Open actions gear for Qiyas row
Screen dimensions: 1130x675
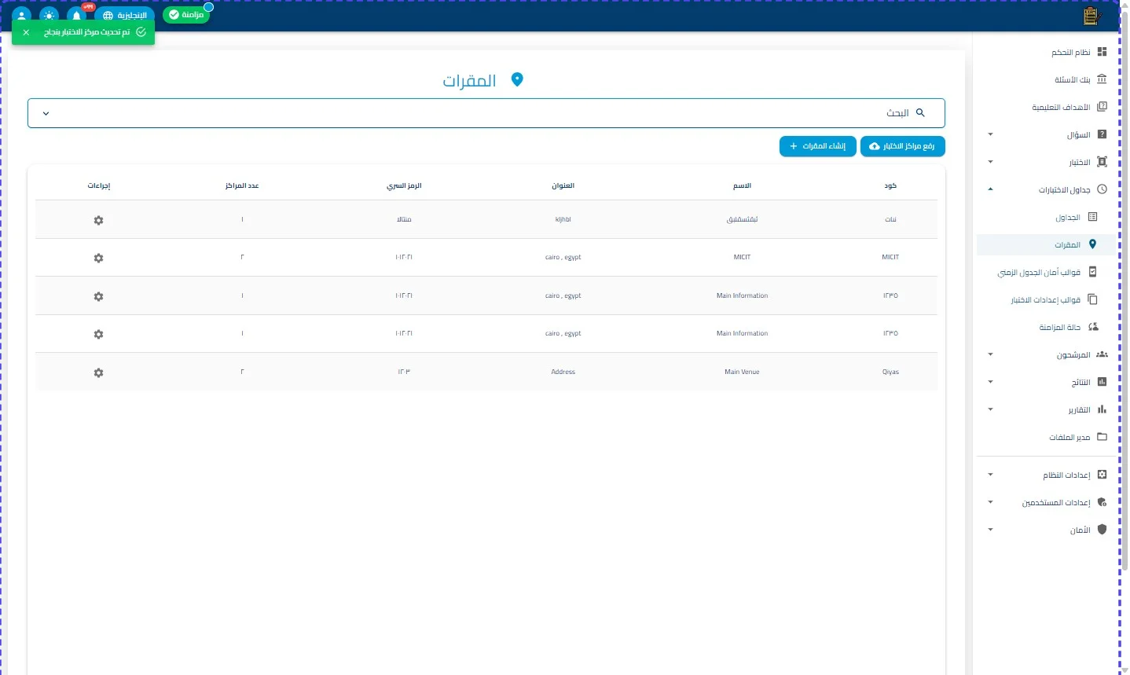[98, 372]
